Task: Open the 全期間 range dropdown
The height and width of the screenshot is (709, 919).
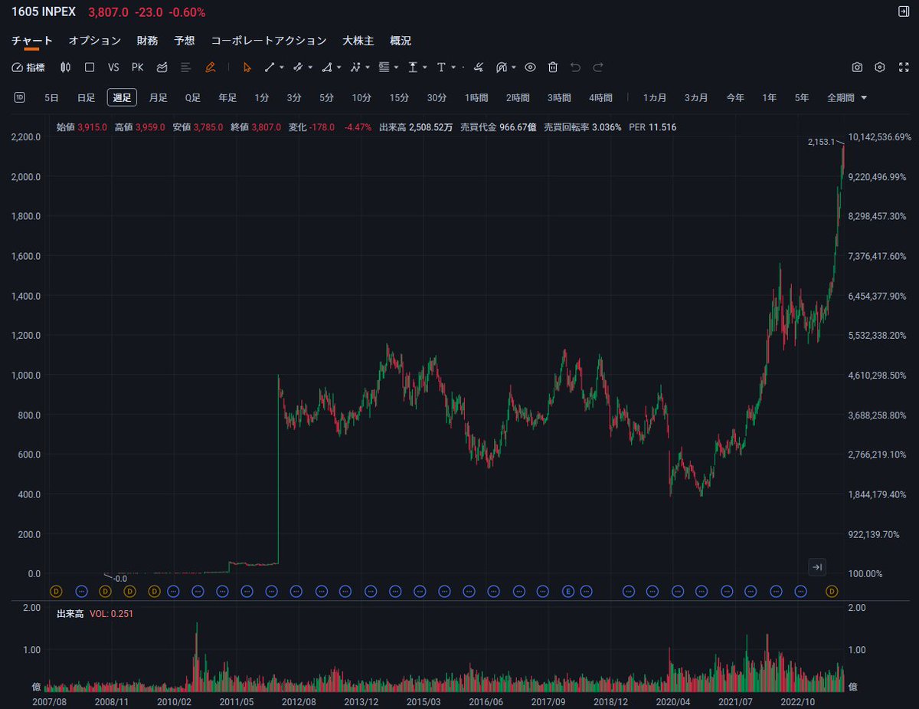Action: 847,97
